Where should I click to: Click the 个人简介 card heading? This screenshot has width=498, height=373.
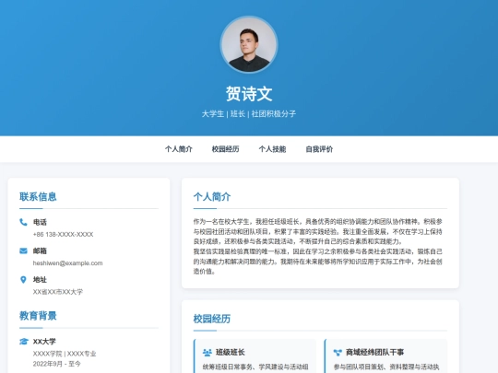[212, 197]
